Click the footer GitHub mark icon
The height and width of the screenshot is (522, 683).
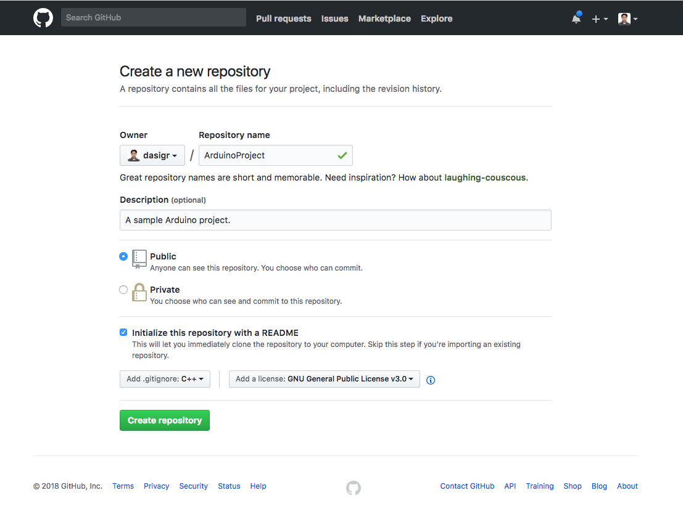(354, 487)
